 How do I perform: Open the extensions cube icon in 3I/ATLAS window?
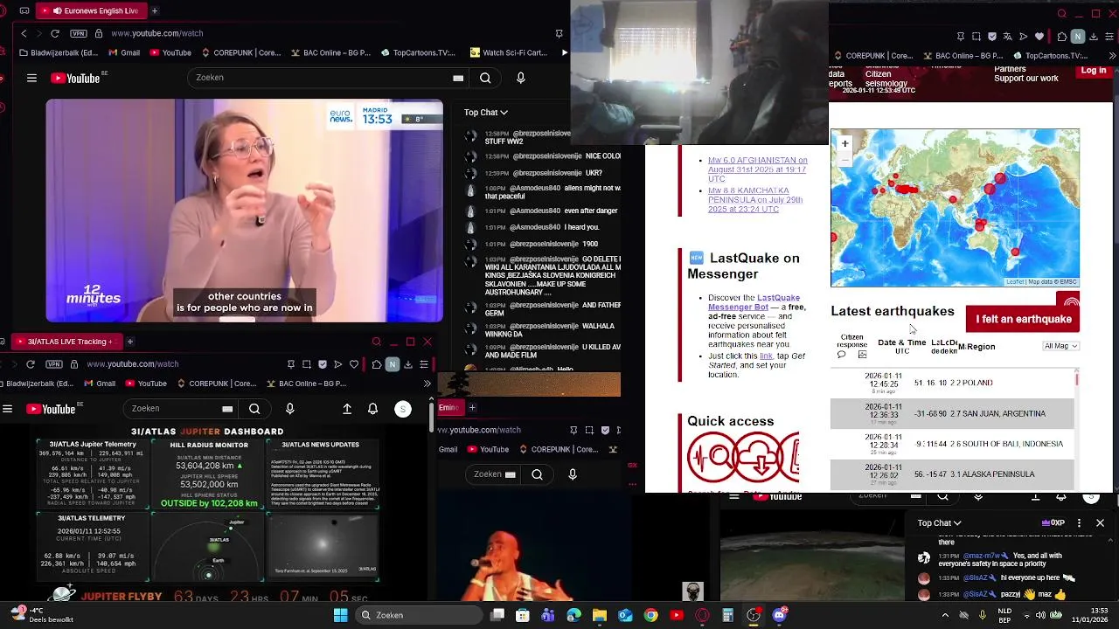(x=376, y=364)
